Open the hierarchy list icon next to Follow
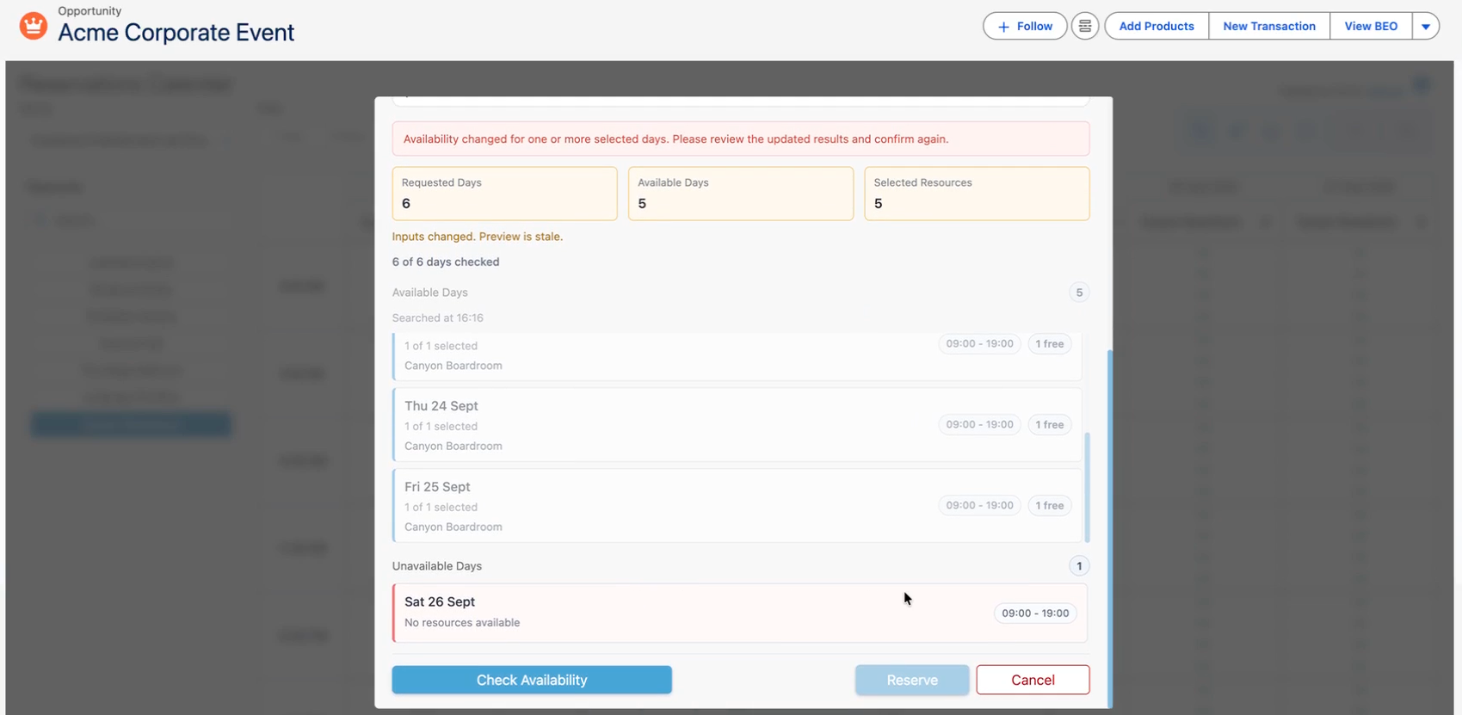Viewport: 1462px width, 715px height. pos(1085,26)
